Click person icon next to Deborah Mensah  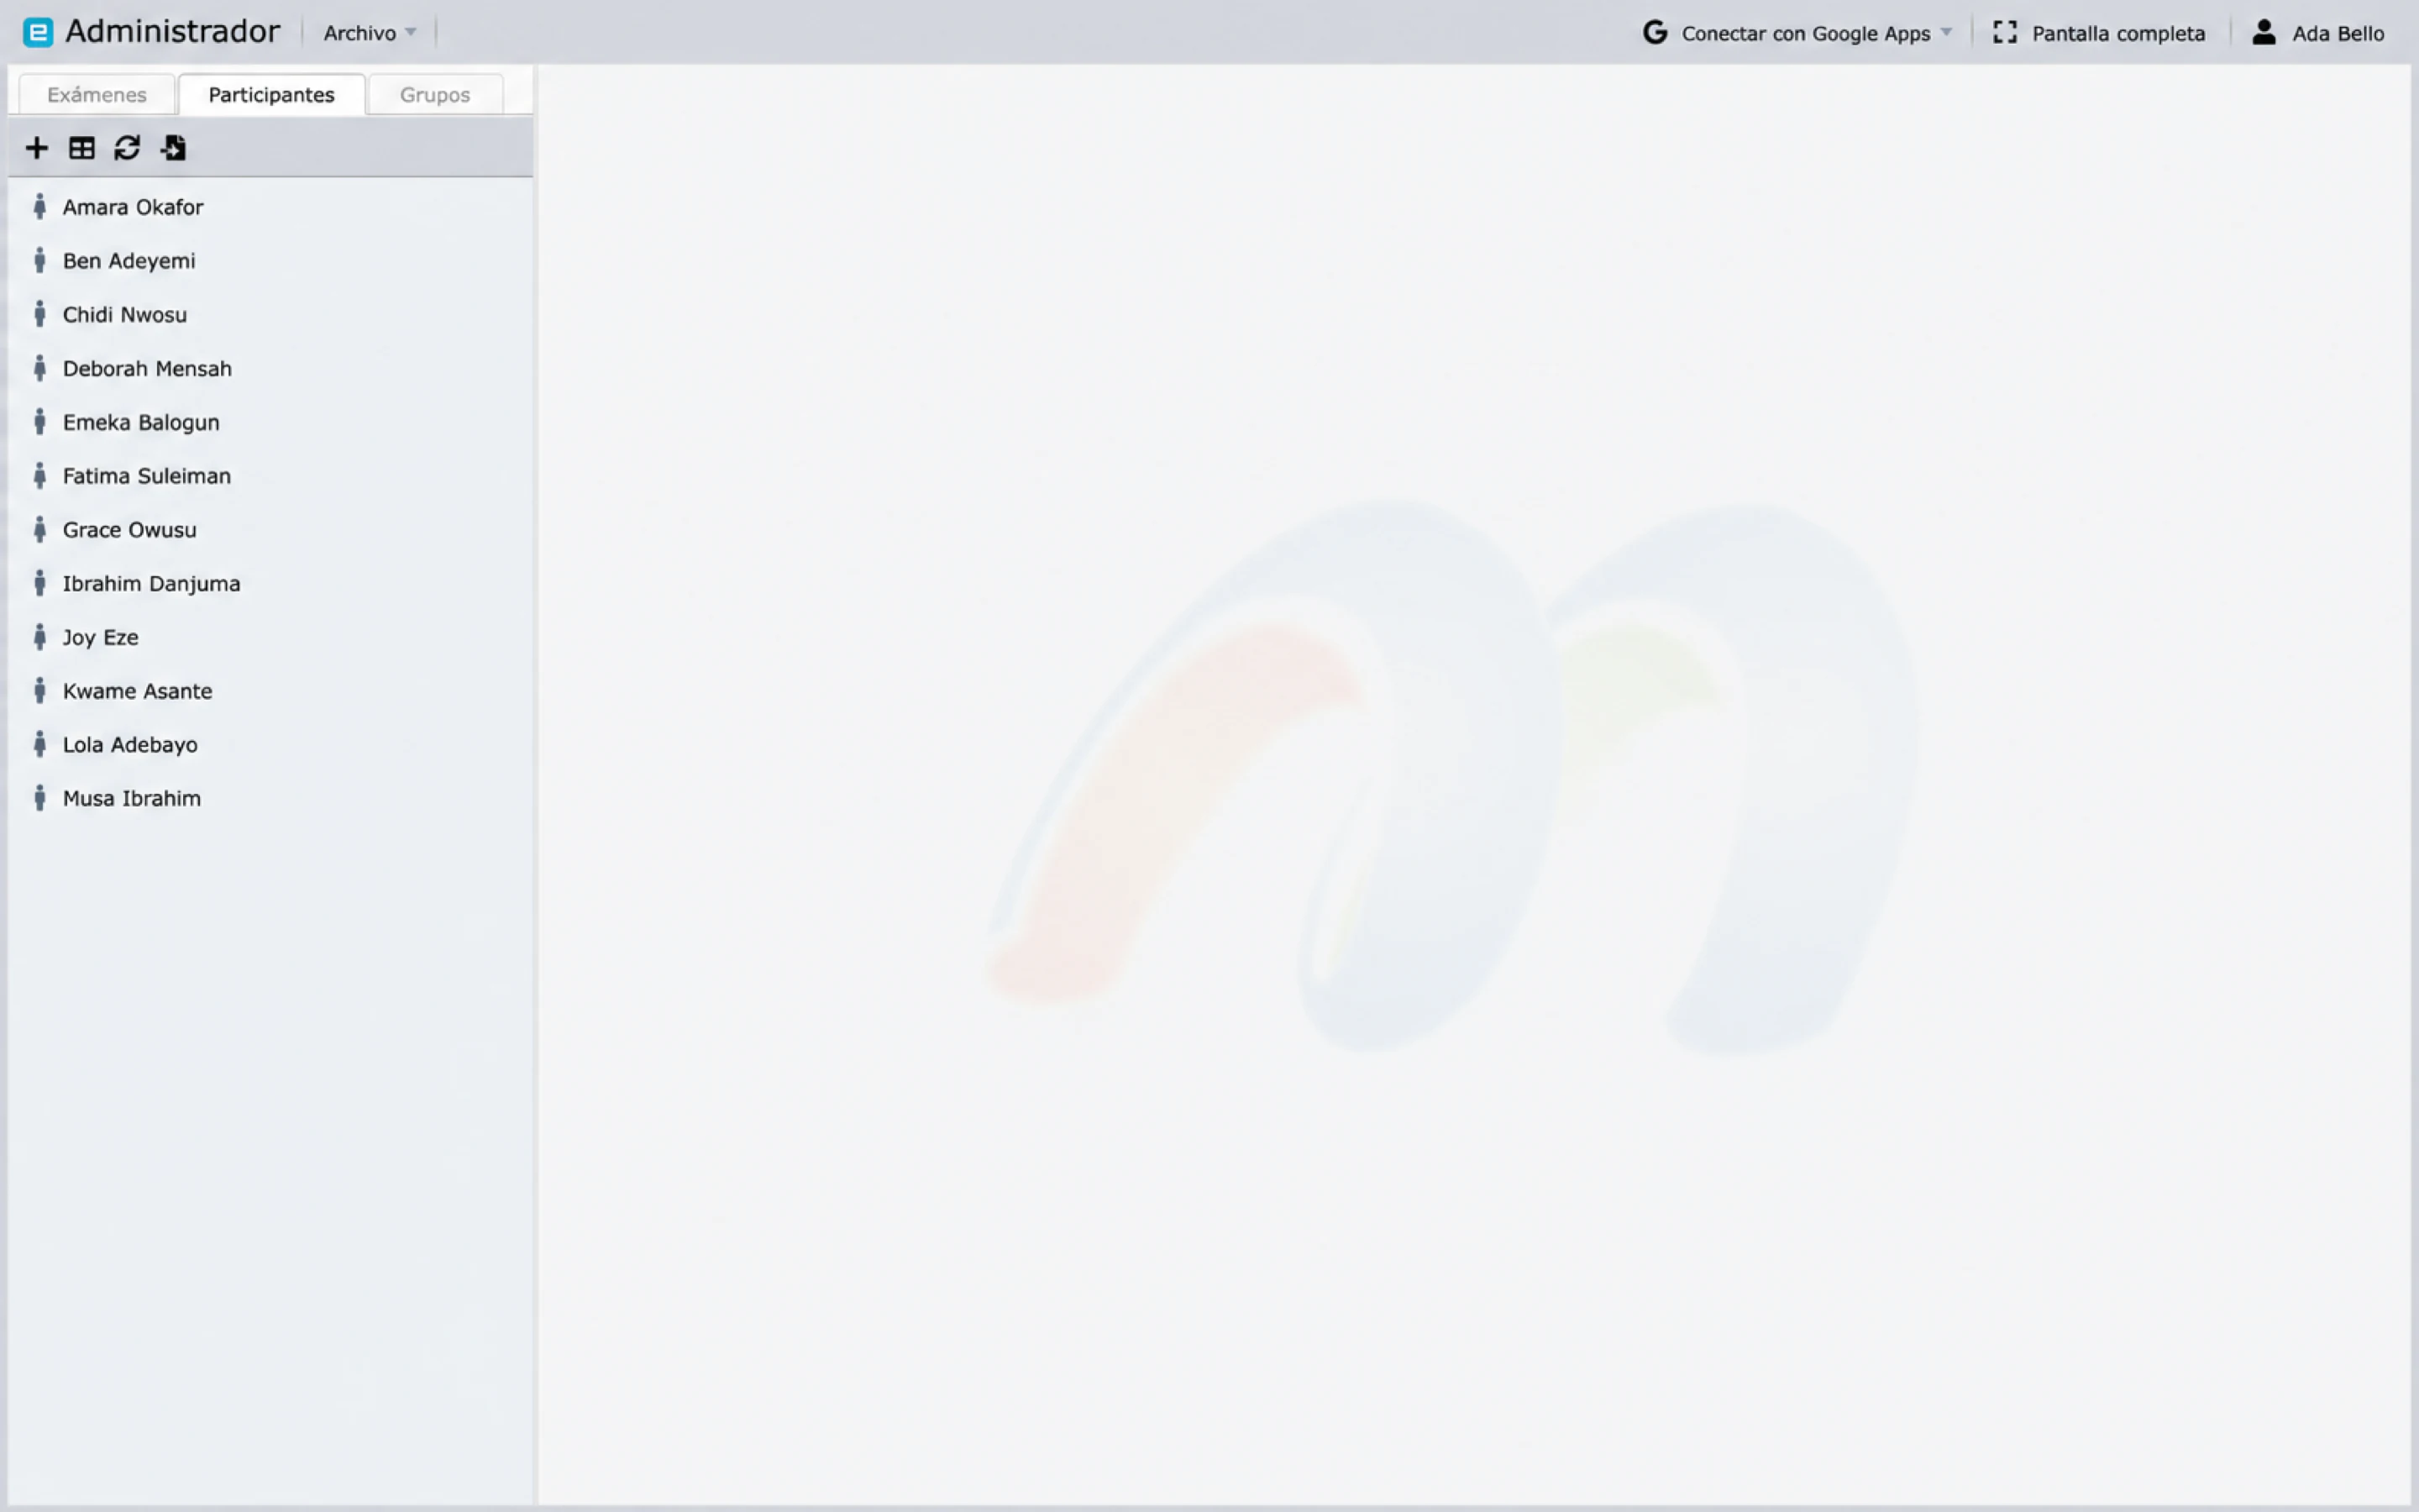[40, 368]
